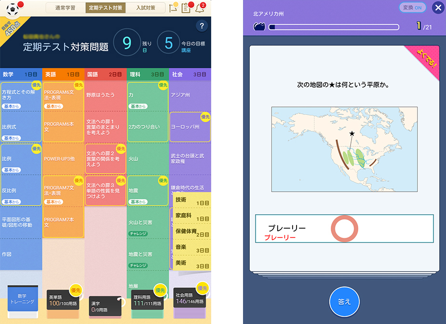
Task: Click the プレーリー answer input field
Action: pos(344,229)
